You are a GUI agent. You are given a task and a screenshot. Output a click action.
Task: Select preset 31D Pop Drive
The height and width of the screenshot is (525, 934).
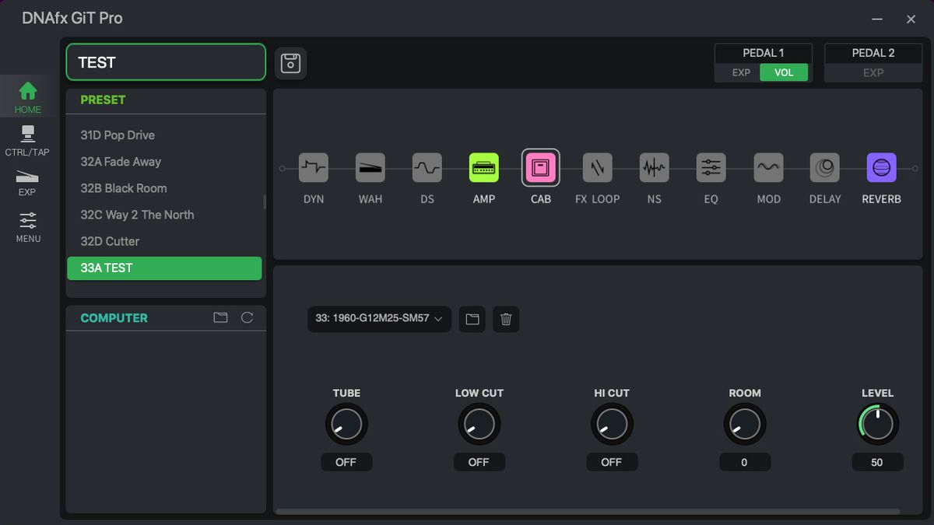click(x=164, y=135)
